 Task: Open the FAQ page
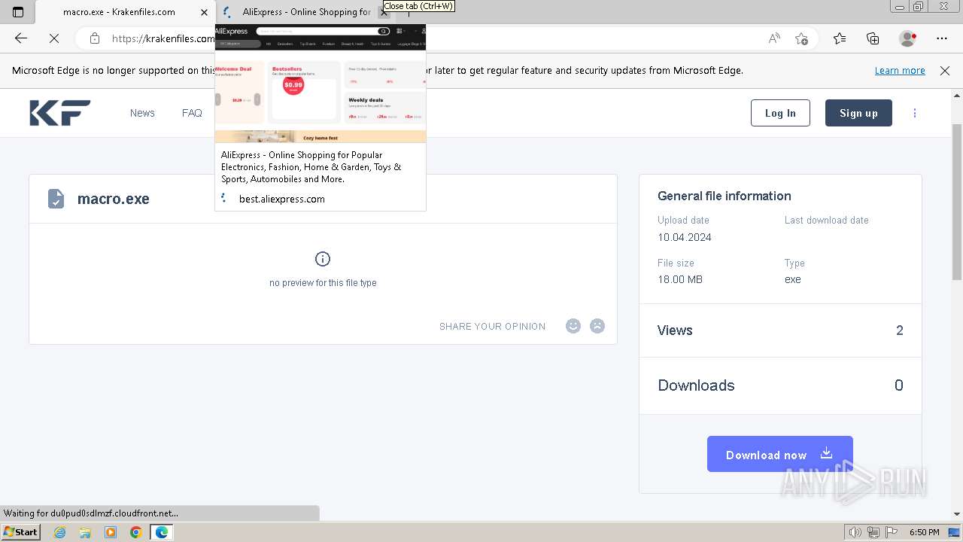click(x=192, y=113)
